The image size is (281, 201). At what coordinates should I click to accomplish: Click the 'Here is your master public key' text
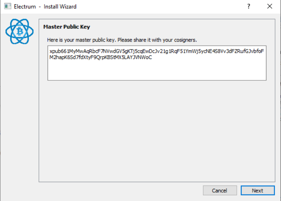(x=81, y=40)
